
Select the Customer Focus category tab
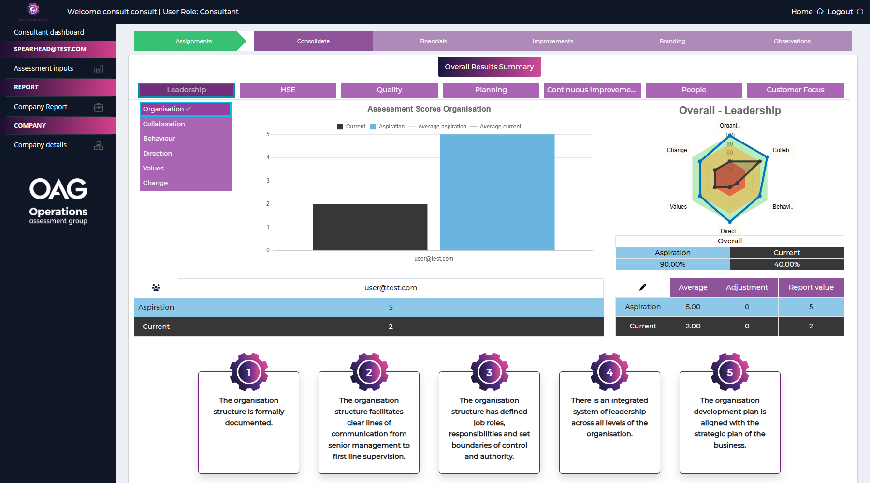pyautogui.click(x=795, y=90)
